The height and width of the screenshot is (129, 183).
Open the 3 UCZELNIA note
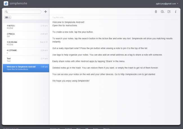tap(26, 43)
